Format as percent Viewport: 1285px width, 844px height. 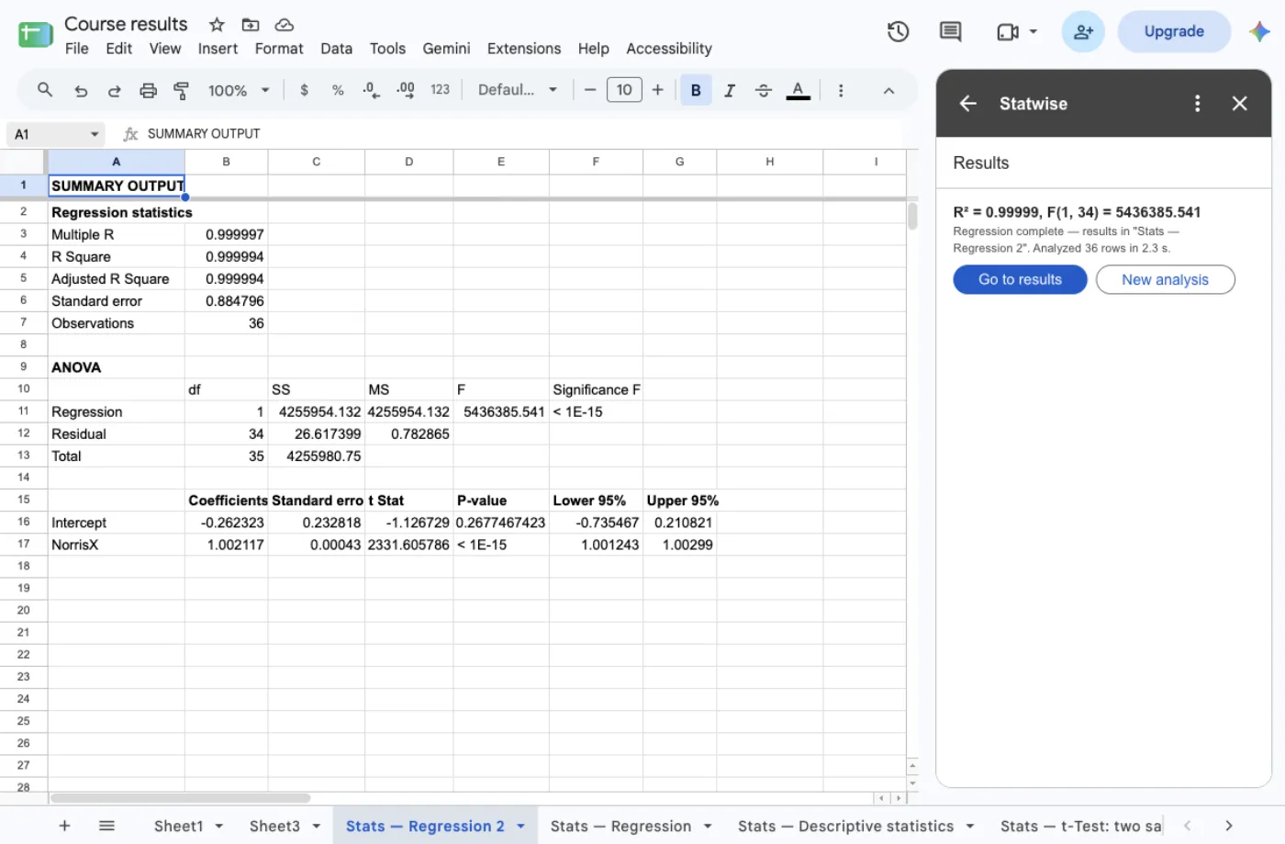(338, 90)
